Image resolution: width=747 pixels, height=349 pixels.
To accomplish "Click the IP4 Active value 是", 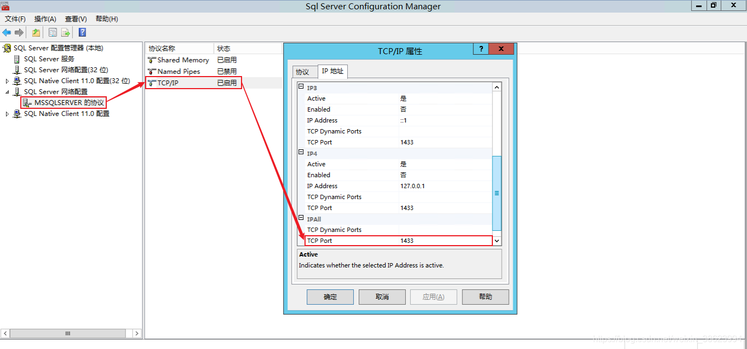I will pos(404,164).
